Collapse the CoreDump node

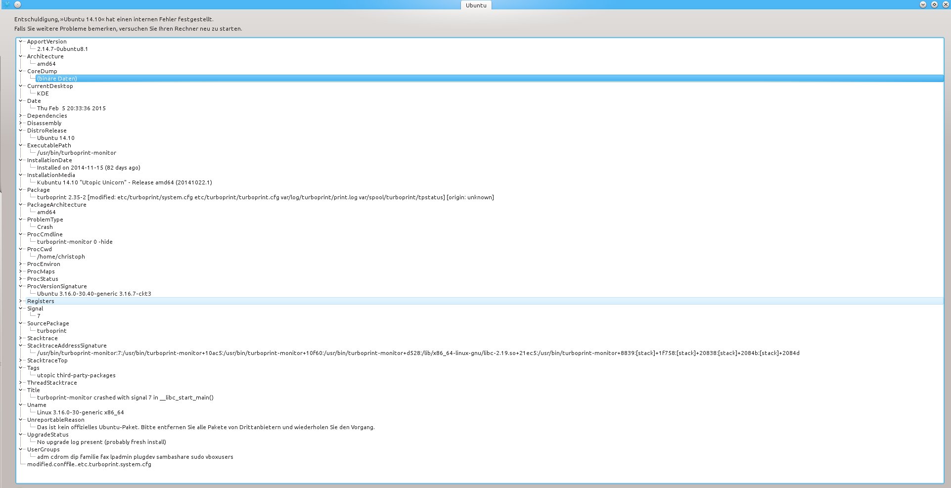point(21,71)
